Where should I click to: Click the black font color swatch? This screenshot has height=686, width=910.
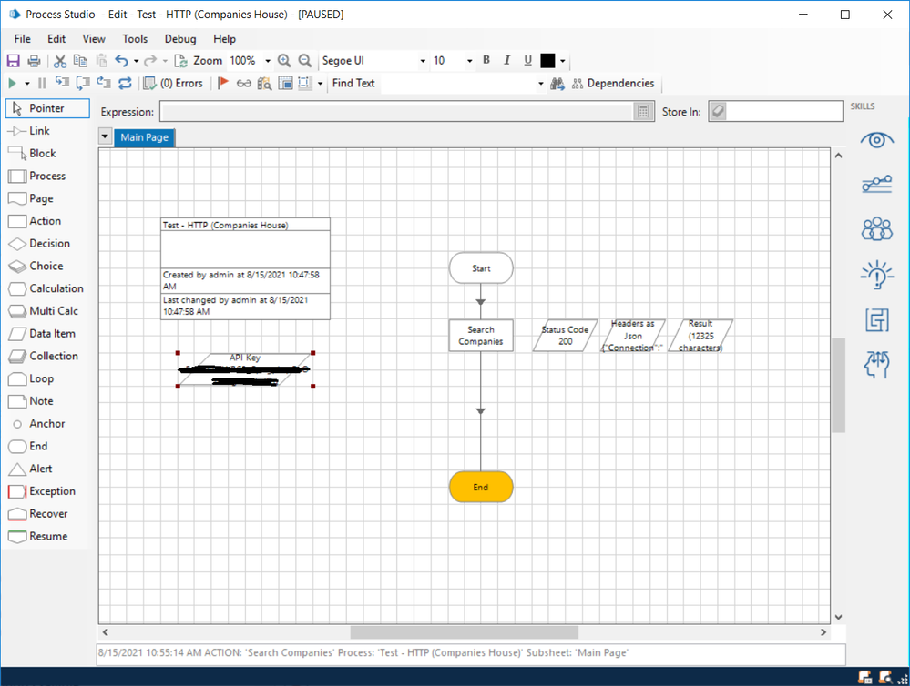547,61
